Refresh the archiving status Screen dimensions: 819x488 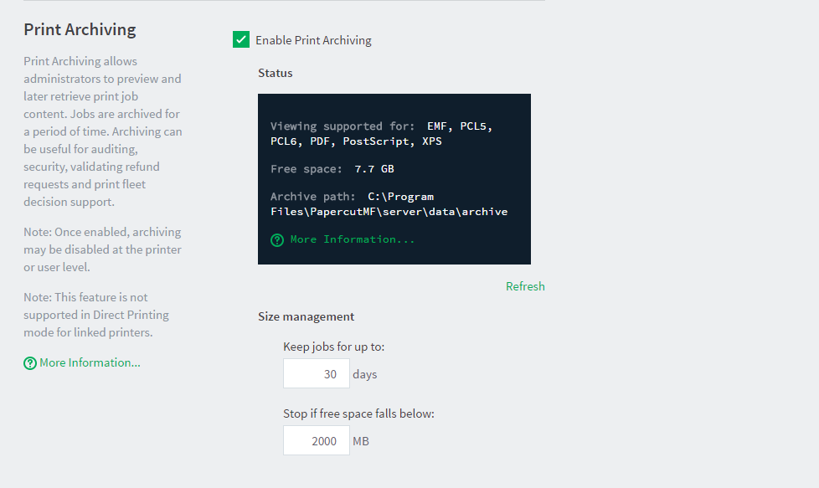click(525, 286)
